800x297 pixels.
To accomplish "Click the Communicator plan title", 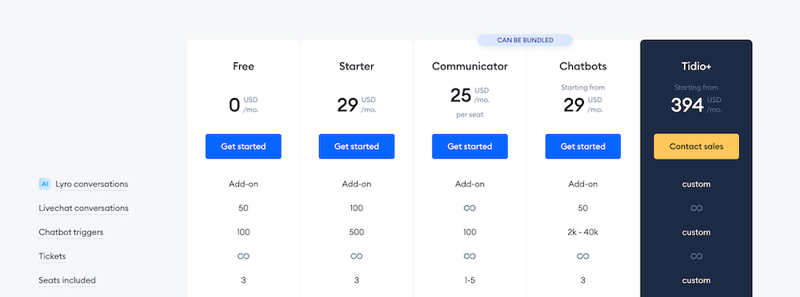I will pyautogui.click(x=470, y=66).
